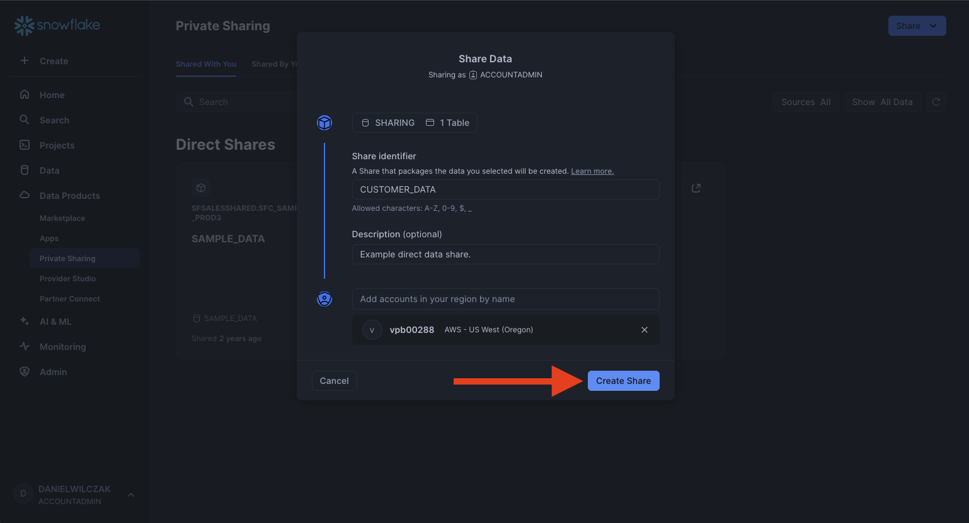Click the Admin shield icon
Image resolution: width=969 pixels, height=523 pixels.
25,371
